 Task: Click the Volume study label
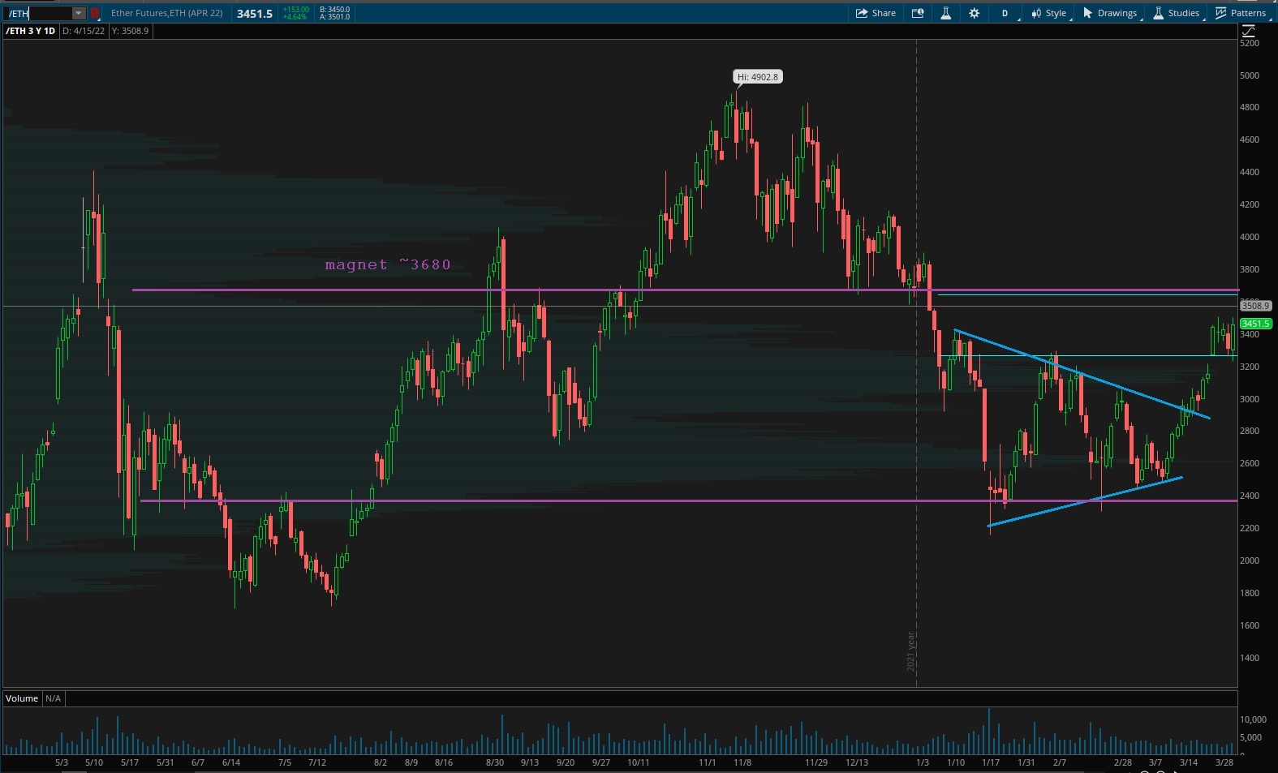[x=22, y=698]
